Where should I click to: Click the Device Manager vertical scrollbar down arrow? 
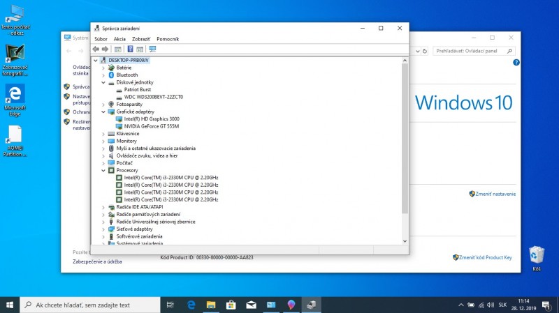(406, 241)
